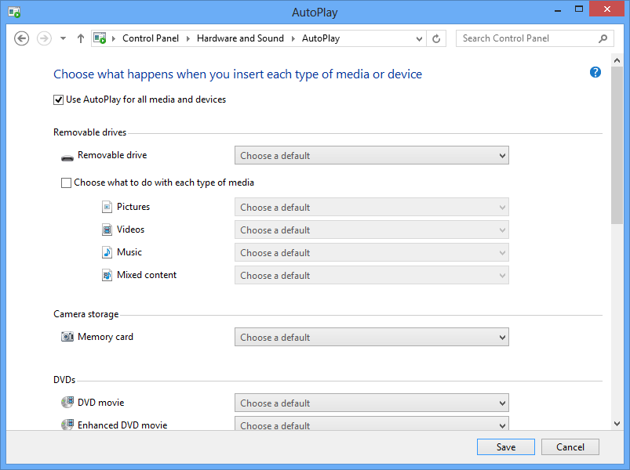
Task: Click the vertical scrollbar down arrow
Action: point(617,424)
